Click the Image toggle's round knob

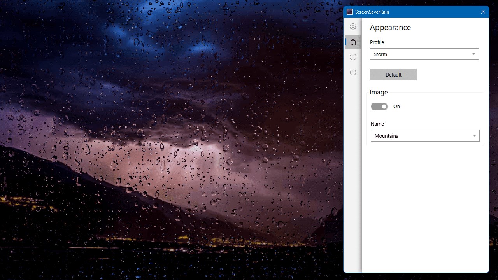click(383, 106)
